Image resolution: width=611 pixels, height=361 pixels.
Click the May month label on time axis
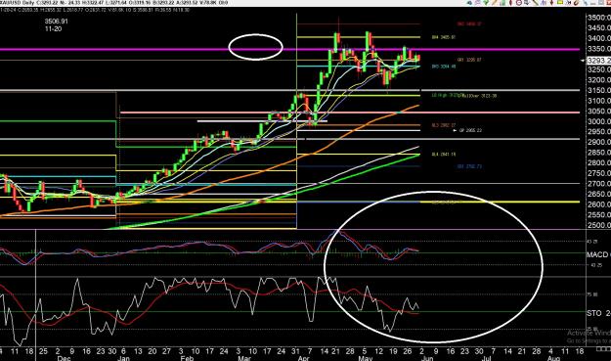pyautogui.click(x=365, y=358)
